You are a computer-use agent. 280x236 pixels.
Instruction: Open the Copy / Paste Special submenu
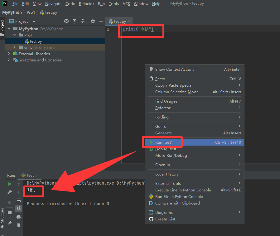(195, 85)
